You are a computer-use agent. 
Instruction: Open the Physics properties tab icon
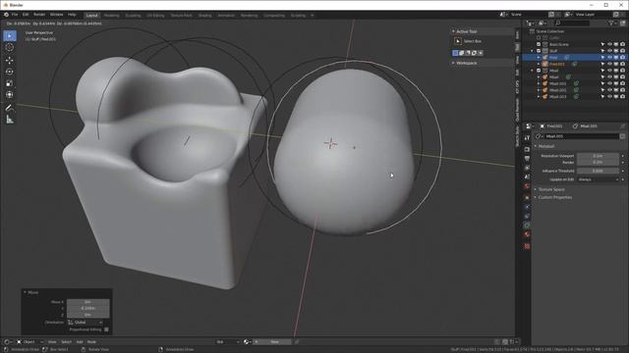pos(527,207)
